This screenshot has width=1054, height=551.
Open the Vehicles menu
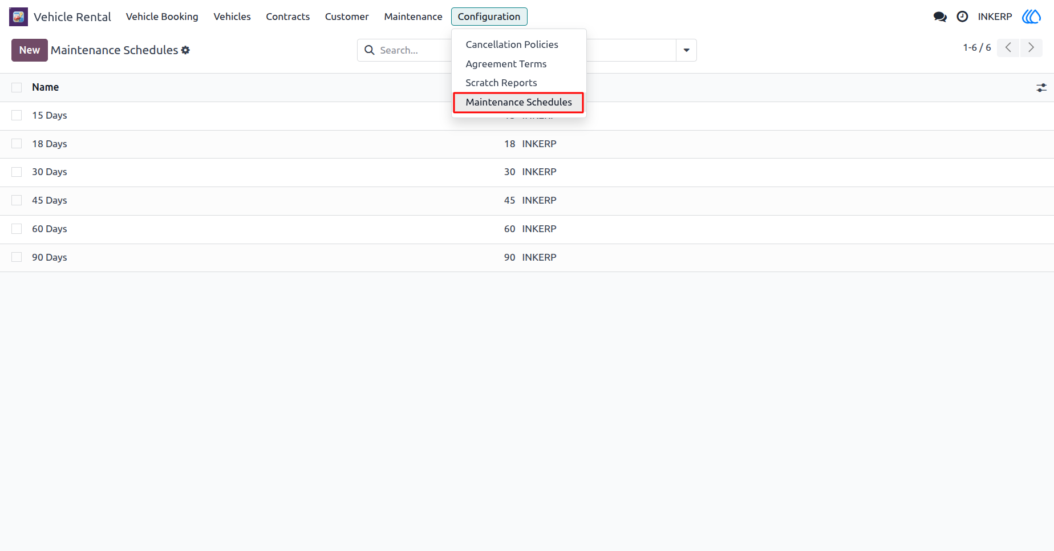[232, 17]
